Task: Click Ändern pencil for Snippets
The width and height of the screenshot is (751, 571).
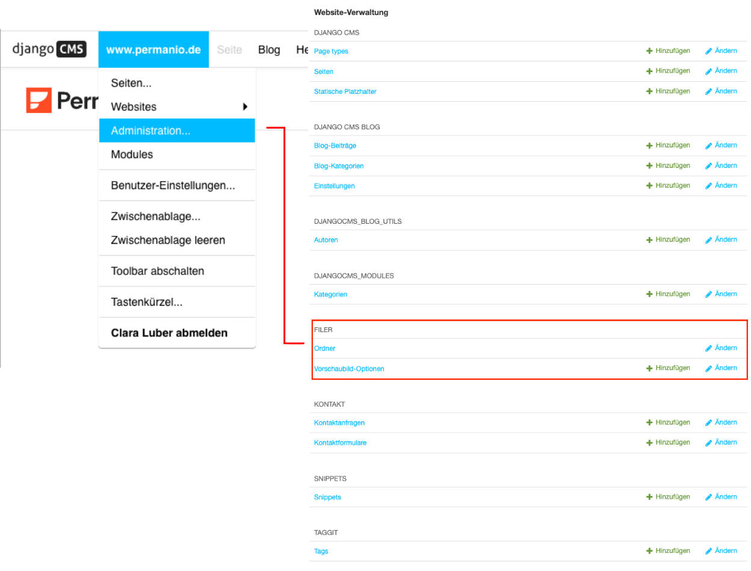Action: (721, 497)
